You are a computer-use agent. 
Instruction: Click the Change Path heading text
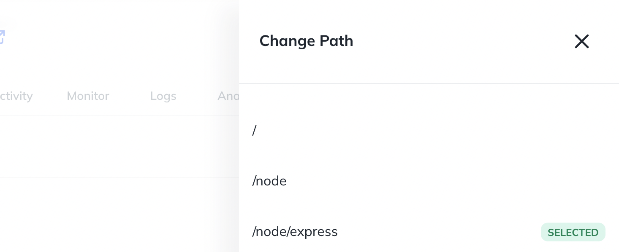306,41
